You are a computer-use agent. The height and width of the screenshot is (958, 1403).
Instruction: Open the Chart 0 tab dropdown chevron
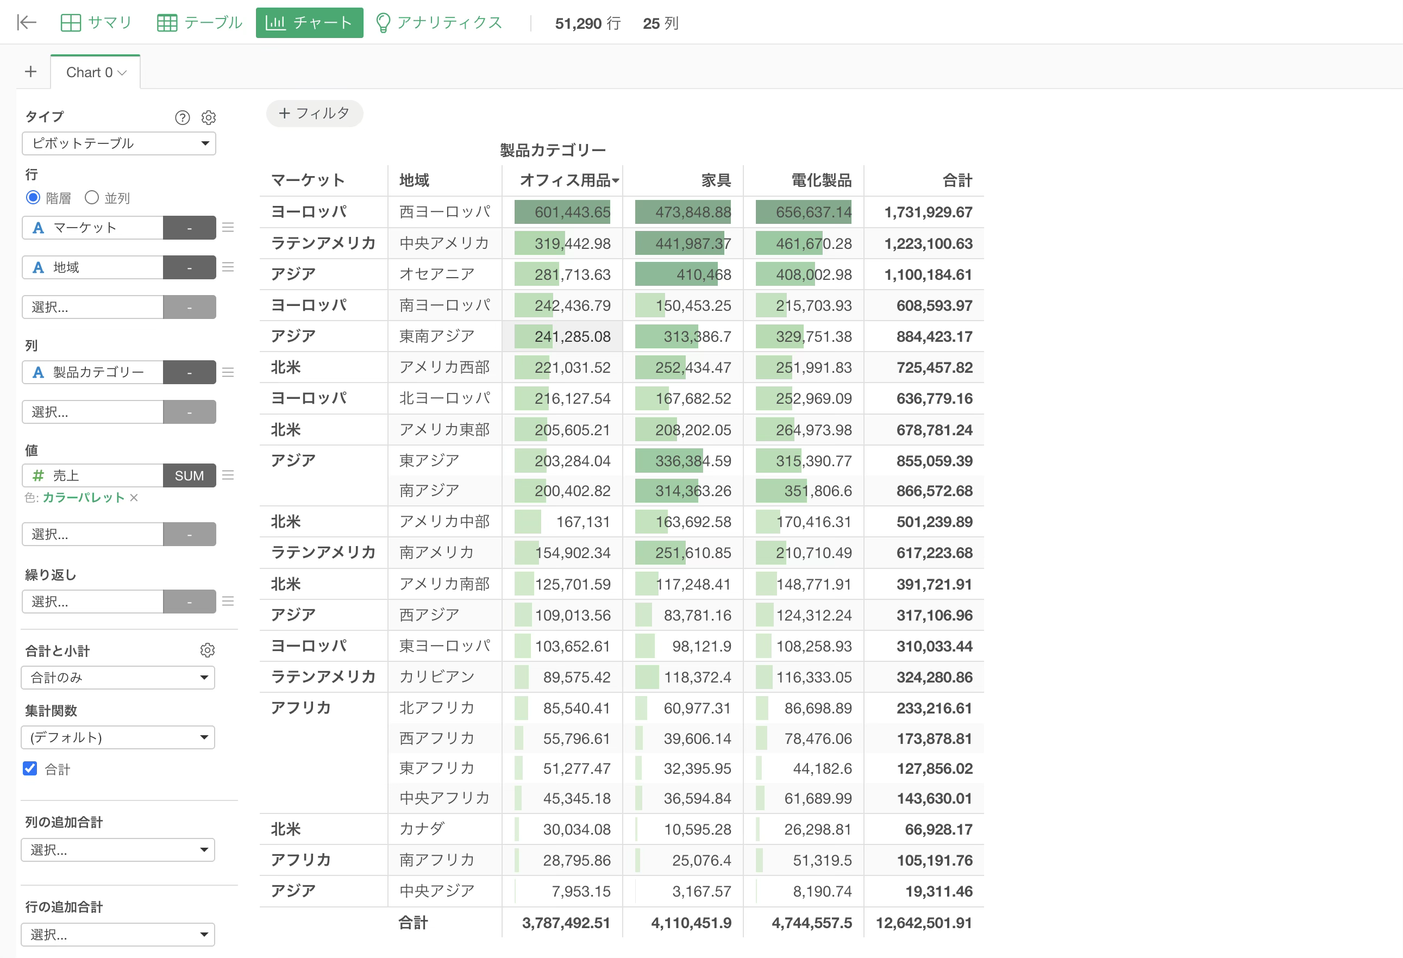pyautogui.click(x=123, y=73)
